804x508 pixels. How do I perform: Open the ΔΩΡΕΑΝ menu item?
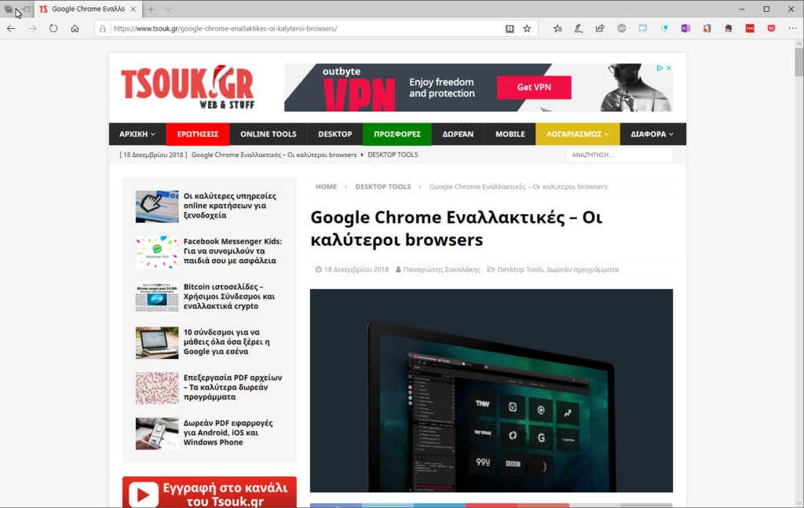tap(458, 134)
